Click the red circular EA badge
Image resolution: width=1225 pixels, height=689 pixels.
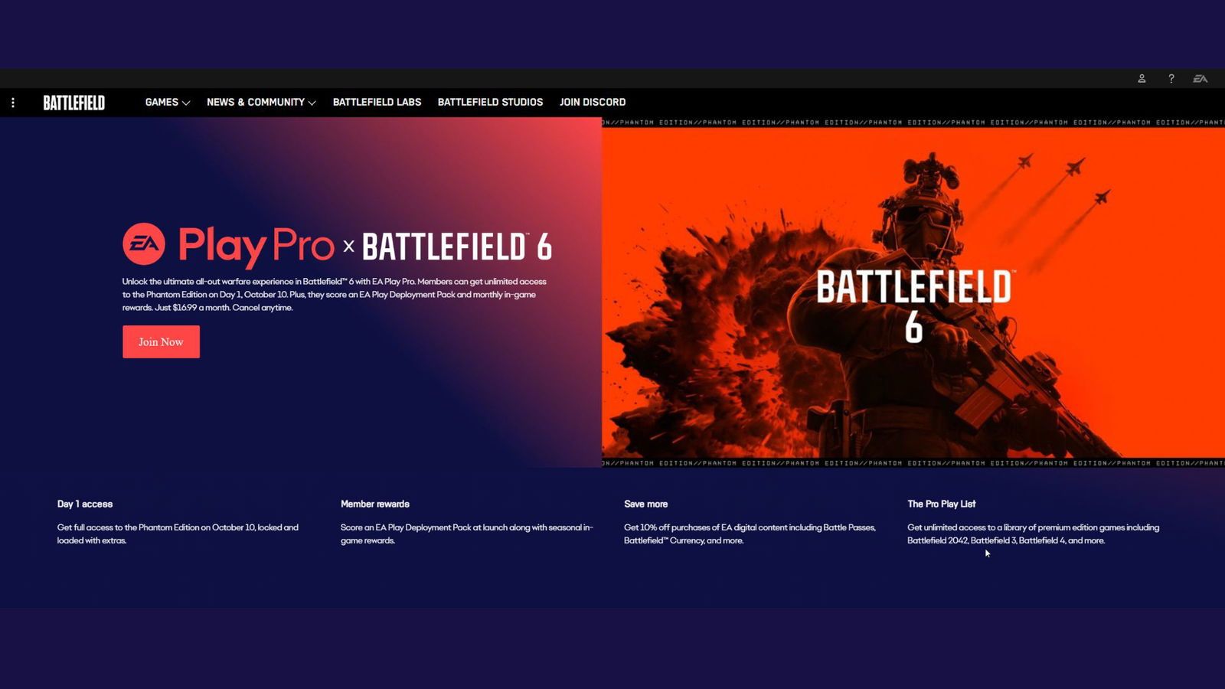(144, 244)
